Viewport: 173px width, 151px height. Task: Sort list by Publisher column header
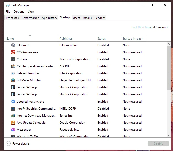77,39
